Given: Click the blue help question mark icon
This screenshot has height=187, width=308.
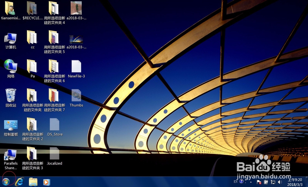Looking at the screenshot, I should click(x=241, y=181).
